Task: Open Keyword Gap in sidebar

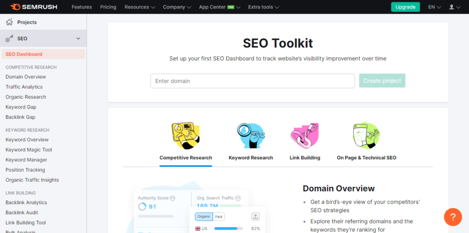Action: (x=21, y=107)
